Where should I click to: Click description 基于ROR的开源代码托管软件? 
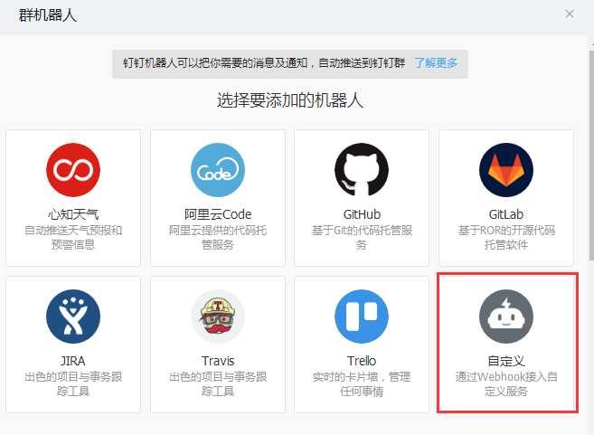coord(506,237)
